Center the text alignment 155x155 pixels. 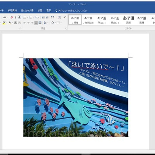pyautogui.click(x=28, y=23)
